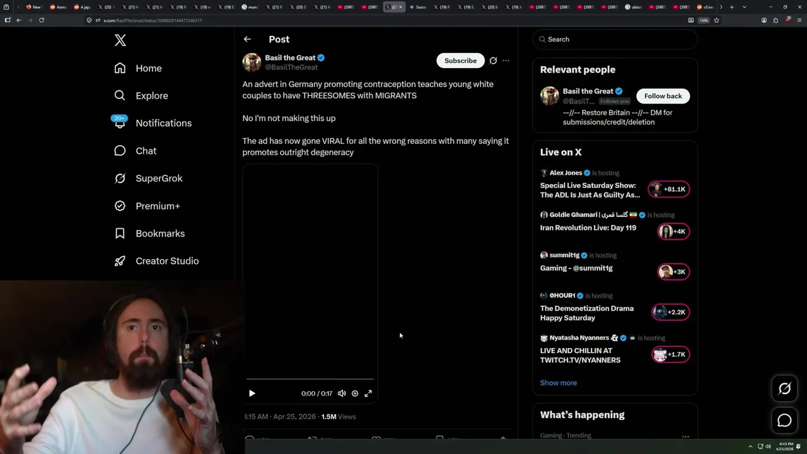Open a new browser tab with plus
The height and width of the screenshot is (454, 807).
click(731, 7)
